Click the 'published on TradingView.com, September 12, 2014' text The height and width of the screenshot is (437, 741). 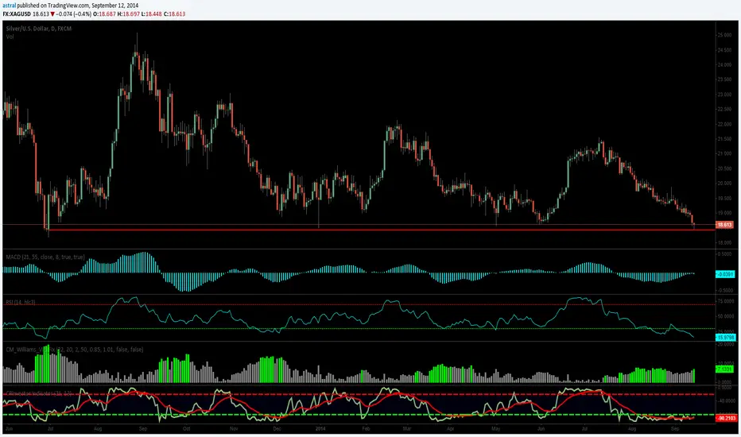pos(78,6)
